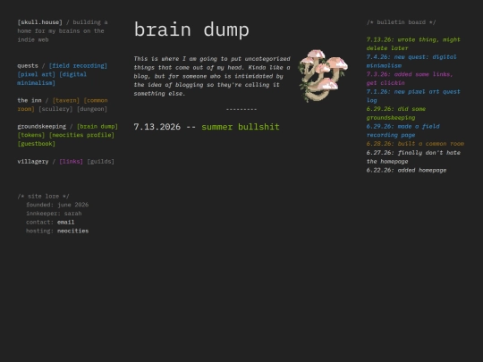This screenshot has width=483, height=362.
Task: Open the 'summer bullshit' post
Action: 241,127
